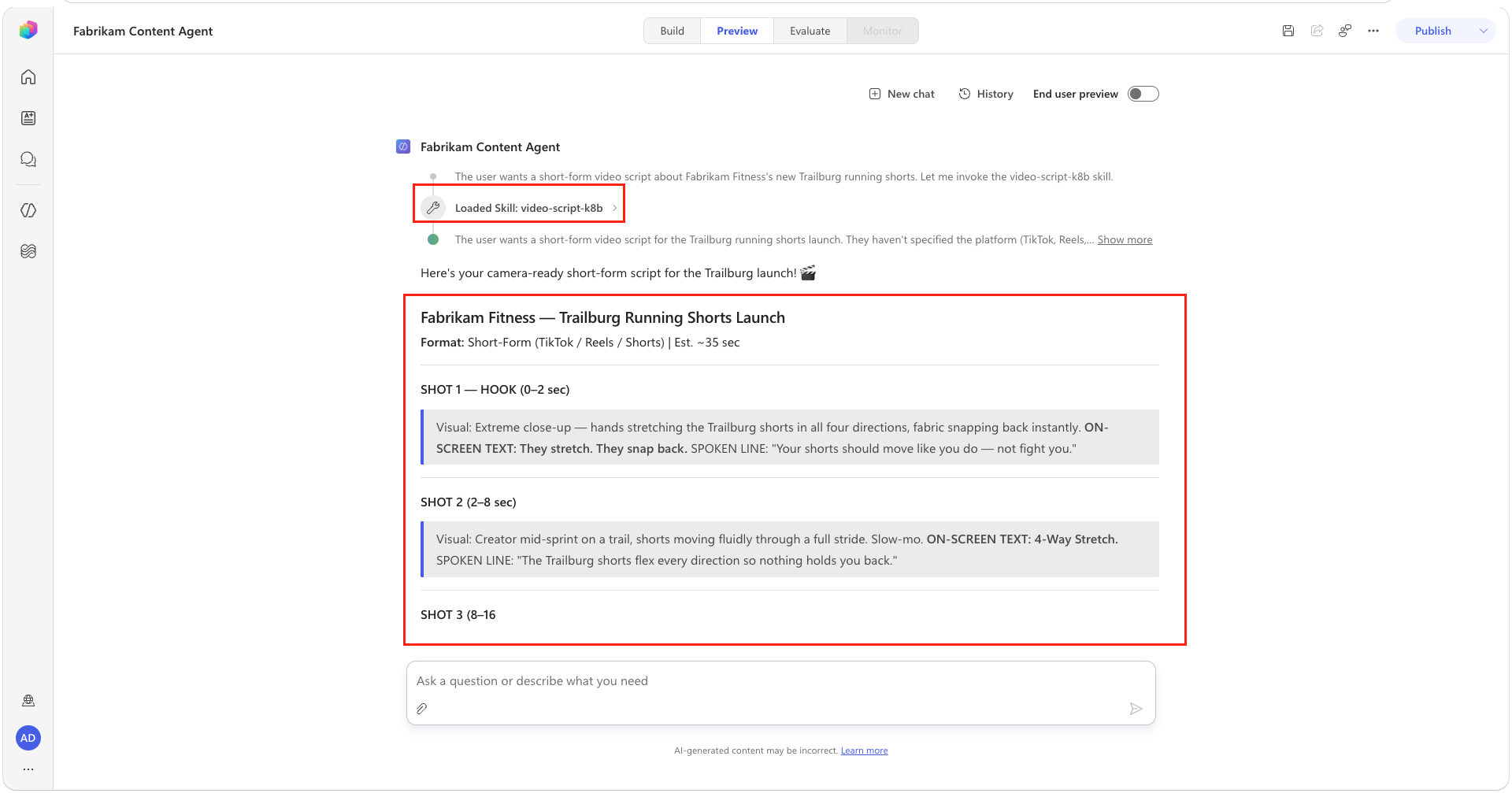The width and height of the screenshot is (1512, 793).
Task: Attach a file with the paperclip icon
Action: [422, 709]
